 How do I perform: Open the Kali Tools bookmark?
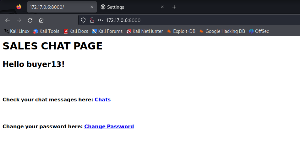pyautogui.click(x=46, y=31)
